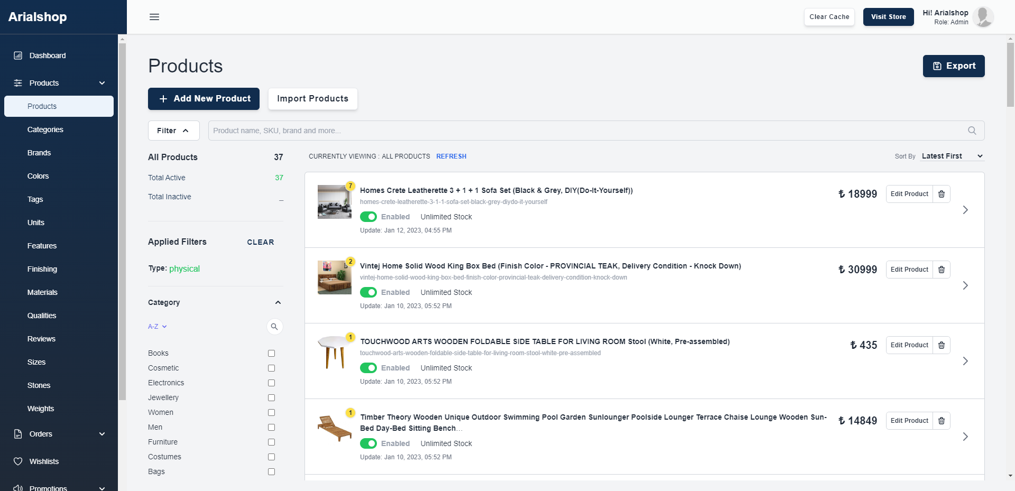
Task: Expand the Orders sidebar menu chevron
Action: pyautogui.click(x=102, y=434)
